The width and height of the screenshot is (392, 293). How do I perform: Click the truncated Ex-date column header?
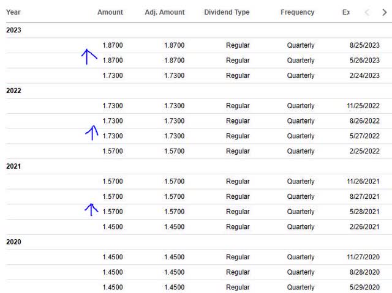(346, 12)
